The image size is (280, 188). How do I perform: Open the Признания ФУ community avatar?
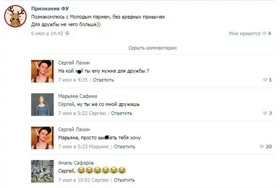[x=15, y=16]
